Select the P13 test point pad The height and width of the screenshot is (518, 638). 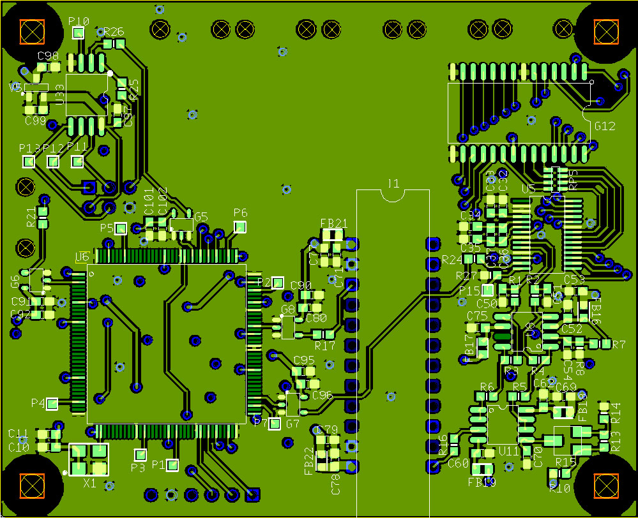[29, 161]
